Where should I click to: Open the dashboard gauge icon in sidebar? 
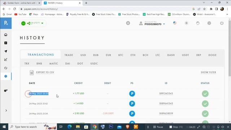pos(6,35)
